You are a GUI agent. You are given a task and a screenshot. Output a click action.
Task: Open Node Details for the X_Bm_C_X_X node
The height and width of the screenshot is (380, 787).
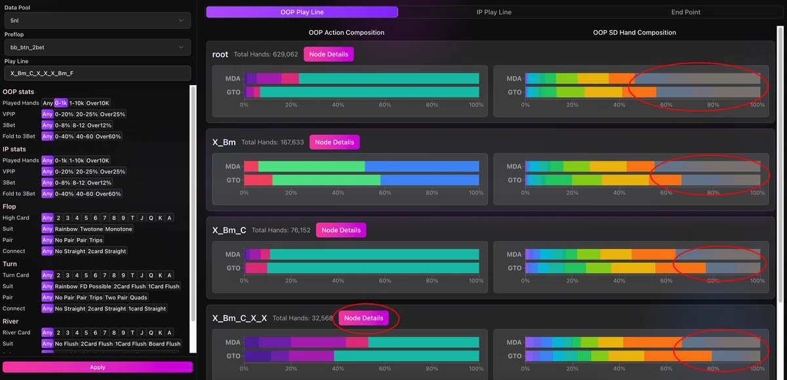[x=364, y=318]
